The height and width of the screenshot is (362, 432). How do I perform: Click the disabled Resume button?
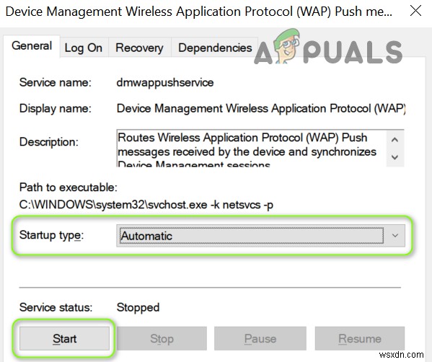360,339
